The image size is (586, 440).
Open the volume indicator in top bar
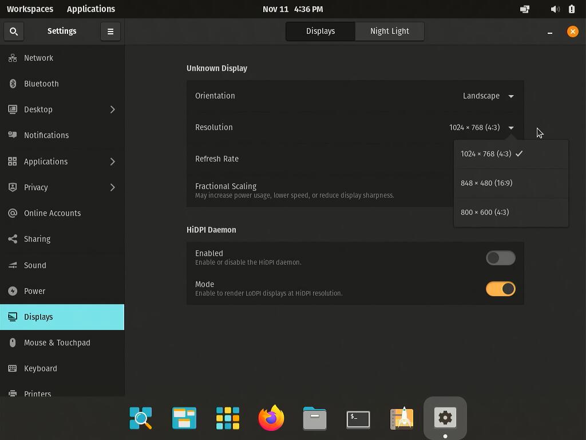tap(555, 9)
